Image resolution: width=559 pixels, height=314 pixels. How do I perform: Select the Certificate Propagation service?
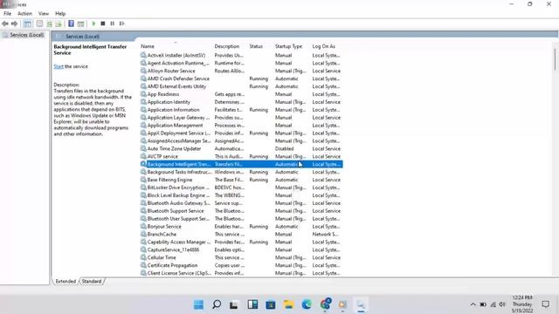click(x=241, y=265)
